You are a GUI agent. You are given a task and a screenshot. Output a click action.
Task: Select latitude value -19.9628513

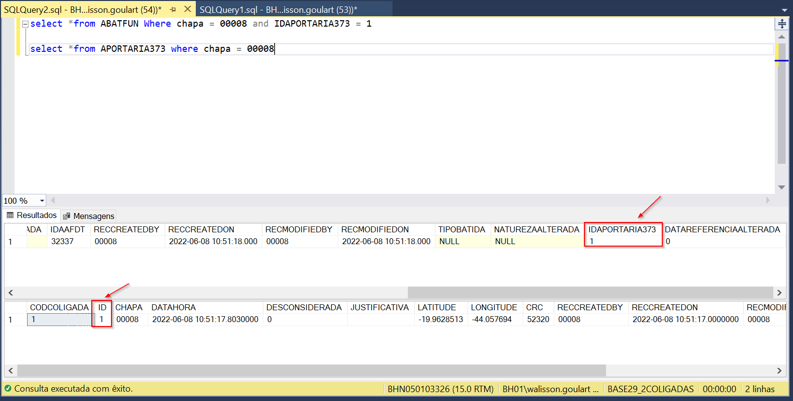441,319
